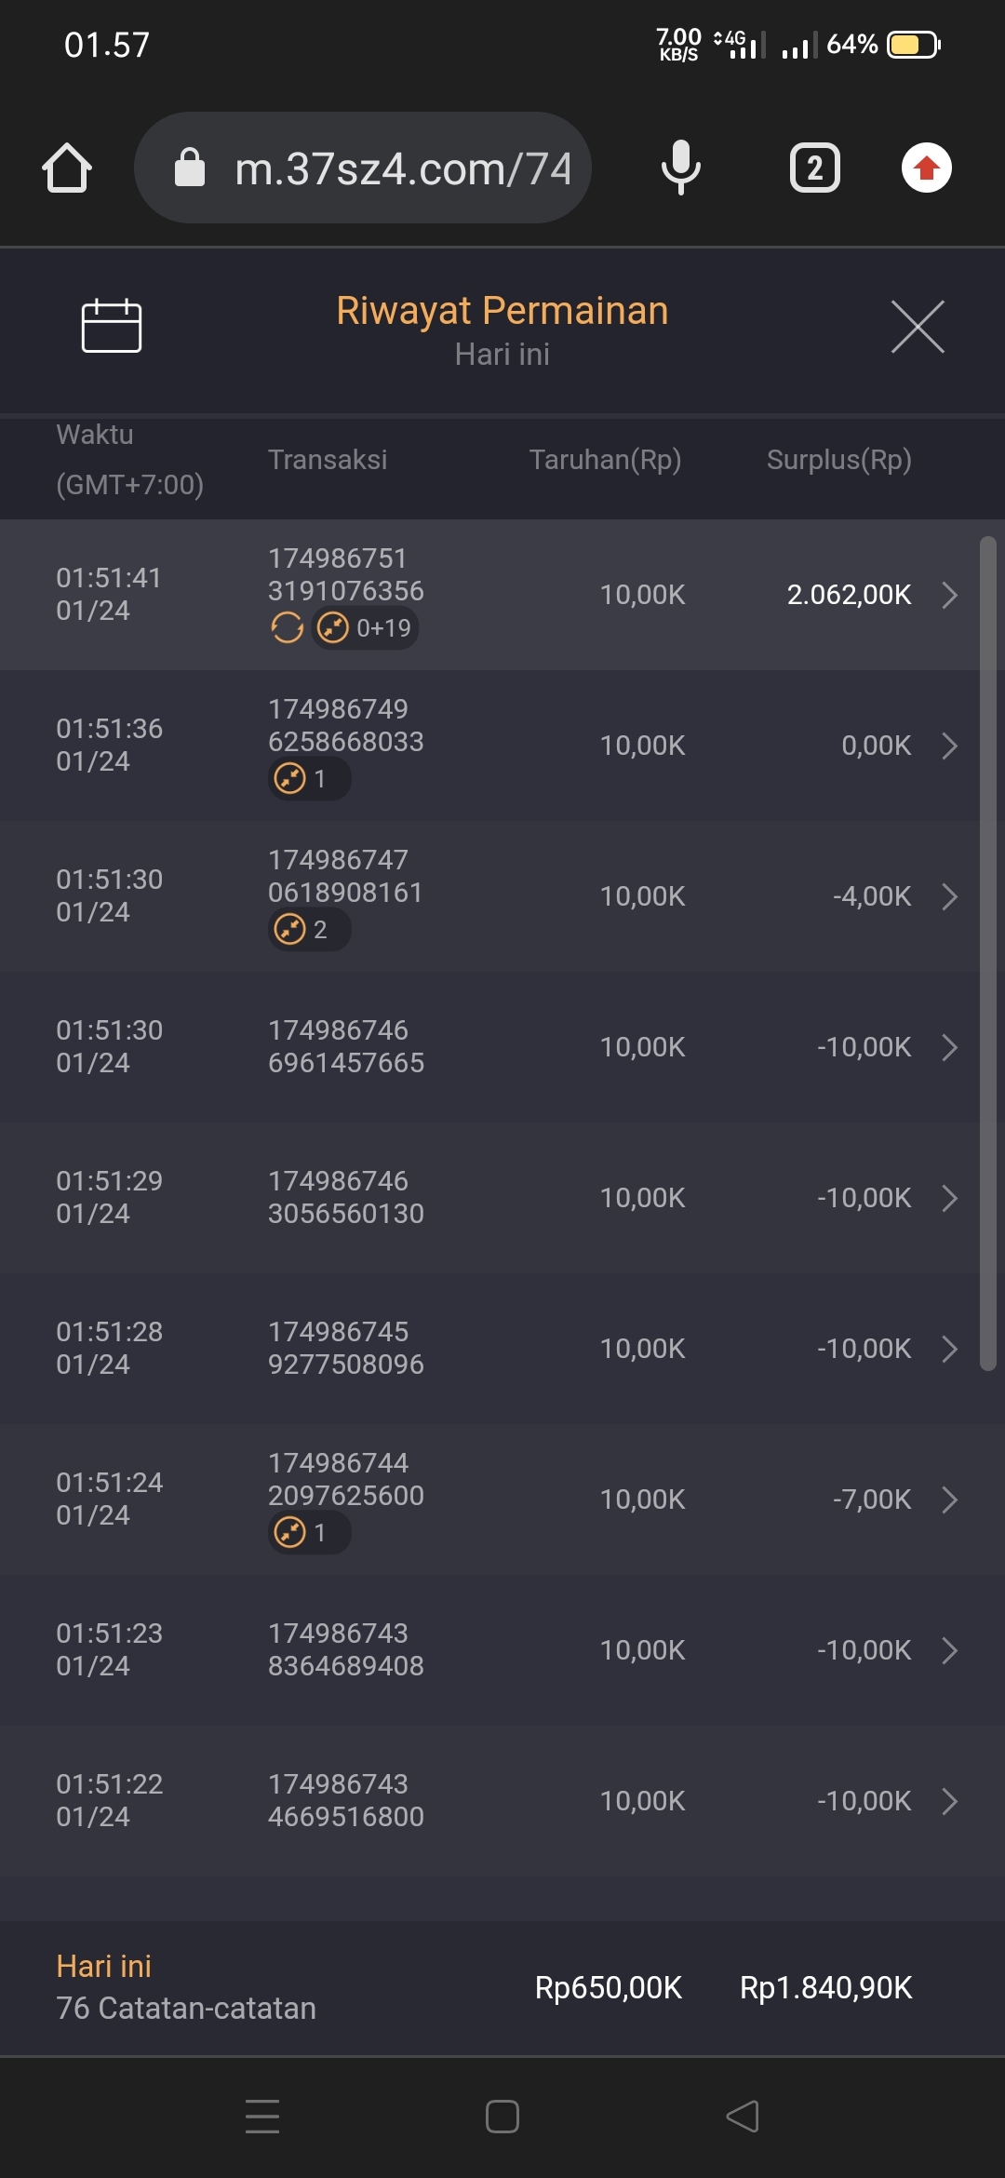The height and width of the screenshot is (2178, 1005).
Task: Tap the badge labeled 2 at 01:51:30
Action: (309, 930)
